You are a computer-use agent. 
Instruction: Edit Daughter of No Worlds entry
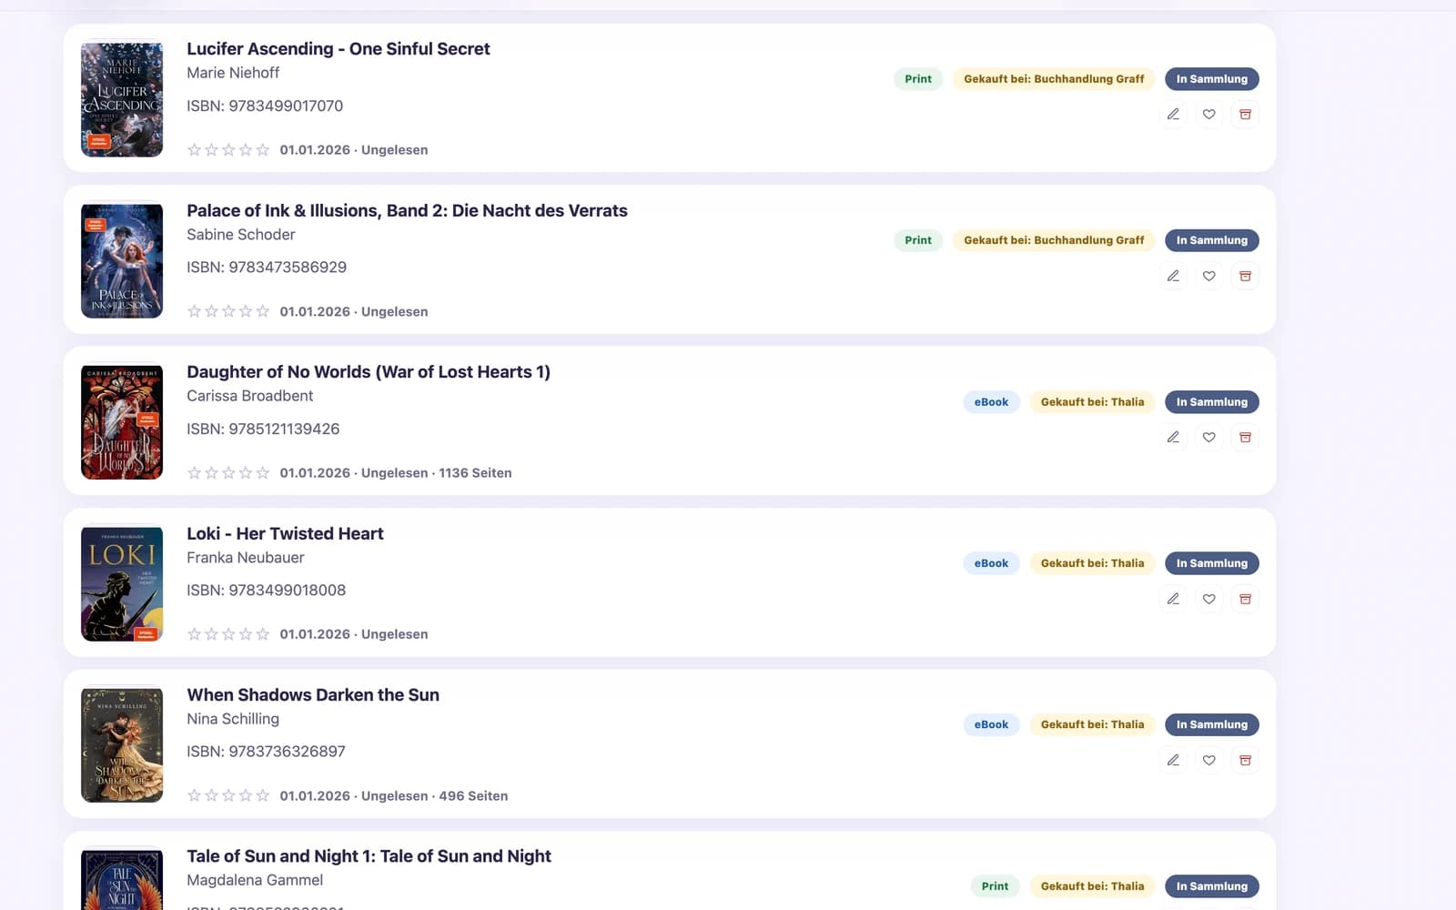(x=1173, y=438)
